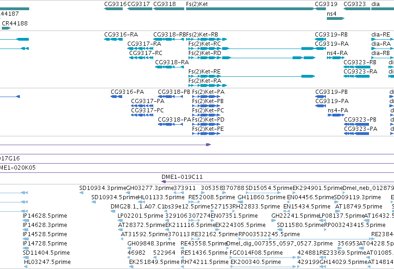394x269 pixels.
Task: Open EST GH09848.3prime
Action: [x=151, y=244]
